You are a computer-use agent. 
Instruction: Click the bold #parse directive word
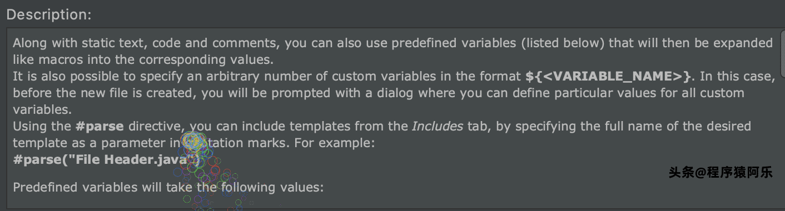click(x=100, y=126)
